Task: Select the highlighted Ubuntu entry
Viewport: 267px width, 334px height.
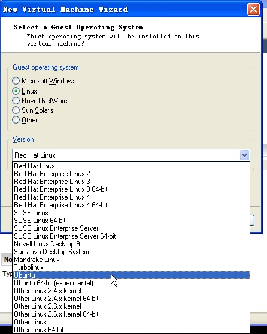Action: [131, 275]
